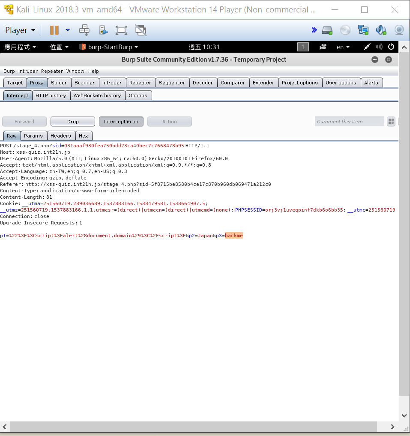The height and width of the screenshot is (436, 410).
Task: Click the Action button
Action: (x=170, y=122)
